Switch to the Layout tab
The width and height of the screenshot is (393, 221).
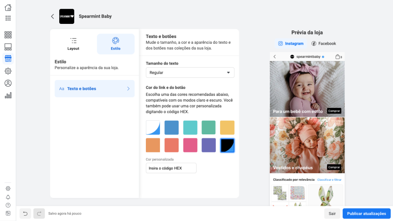click(73, 44)
